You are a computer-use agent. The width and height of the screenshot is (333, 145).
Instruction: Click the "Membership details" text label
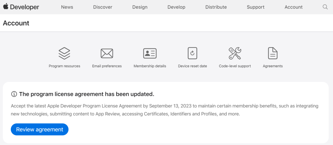coord(150,66)
